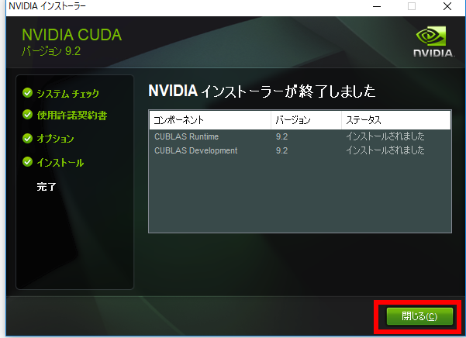Click the NVIDIA インストーラー title bar text
Viewport: 466px width, 338px height.
[48, 6]
